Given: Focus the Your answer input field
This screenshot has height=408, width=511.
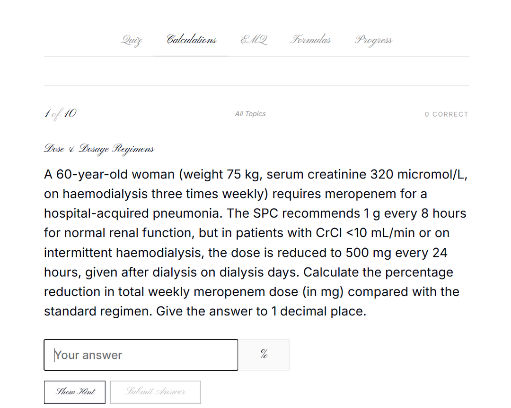Looking at the screenshot, I should click(141, 355).
